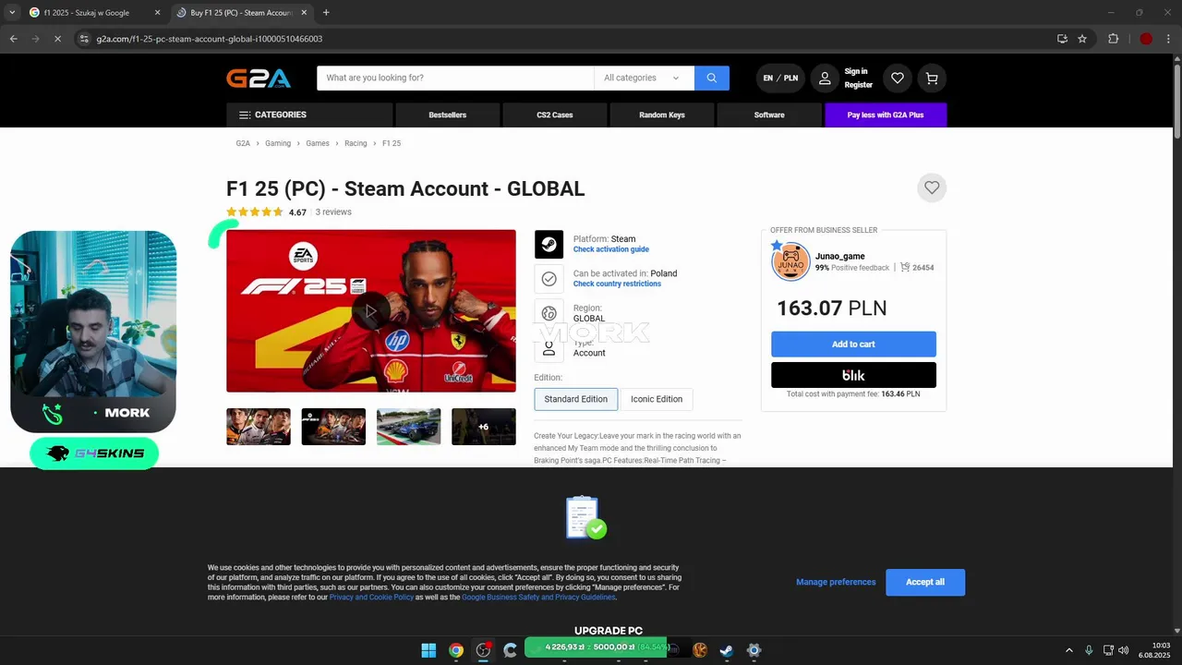Click the Add to cart button

853,344
